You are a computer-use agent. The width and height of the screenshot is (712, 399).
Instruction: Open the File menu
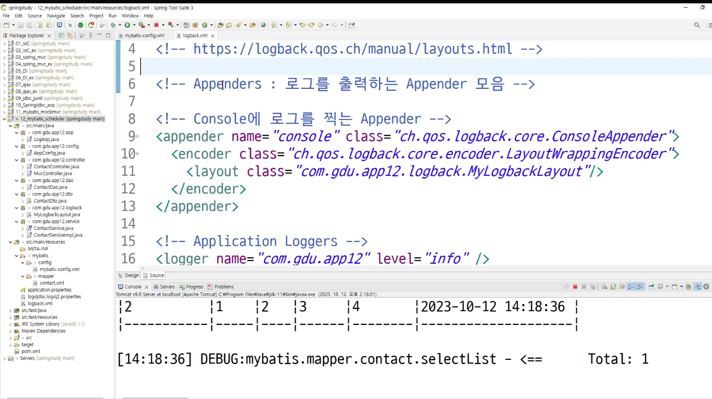pyautogui.click(x=6, y=16)
